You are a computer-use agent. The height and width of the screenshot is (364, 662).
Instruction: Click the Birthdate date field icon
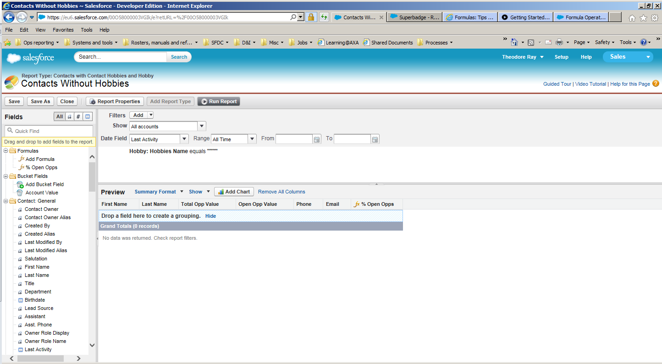[x=20, y=300]
